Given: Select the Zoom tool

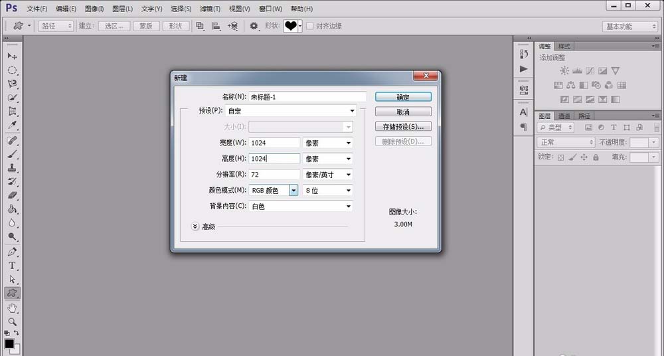Looking at the screenshot, I should [x=12, y=322].
